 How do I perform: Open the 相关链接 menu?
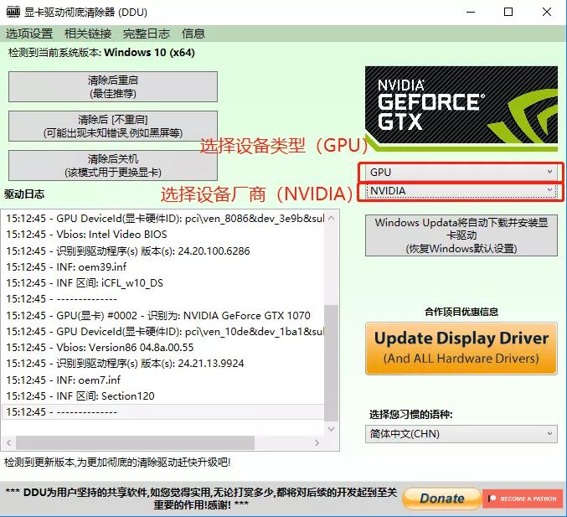(x=88, y=34)
